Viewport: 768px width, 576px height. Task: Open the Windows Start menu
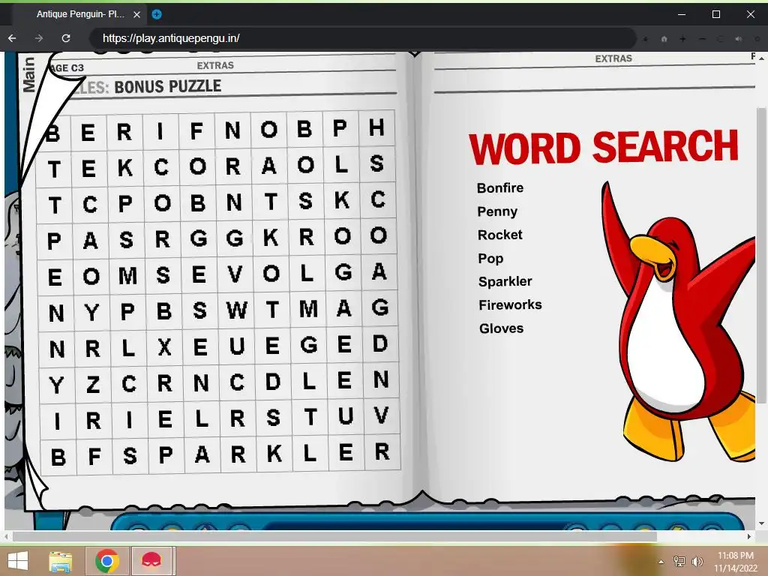(x=18, y=561)
